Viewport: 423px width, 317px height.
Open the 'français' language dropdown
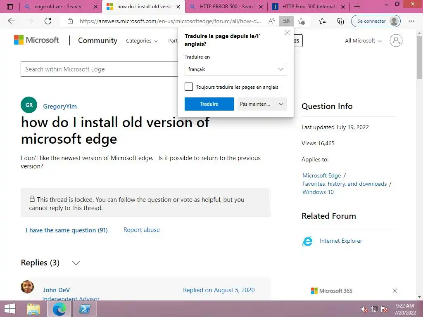(x=235, y=69)
